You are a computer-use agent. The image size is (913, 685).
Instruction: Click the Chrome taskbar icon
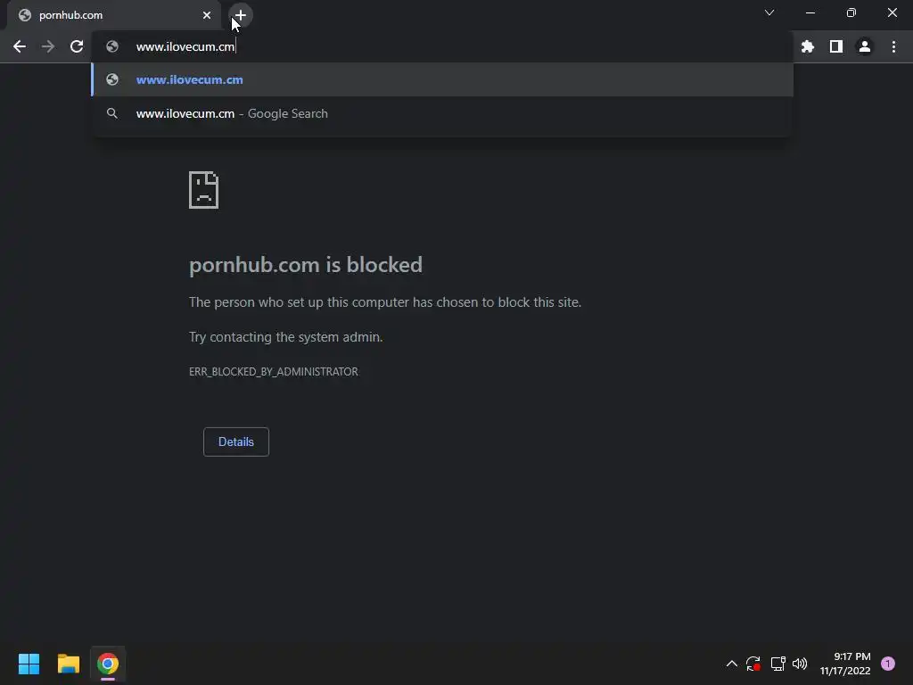[108, 664]
